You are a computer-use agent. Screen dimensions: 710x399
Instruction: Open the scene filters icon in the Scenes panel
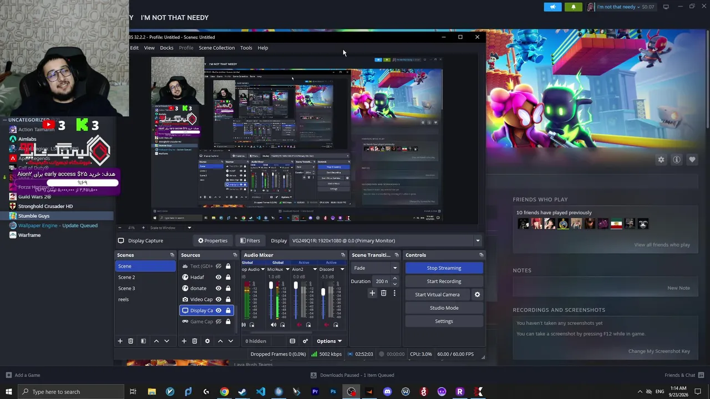coord(143,341)
